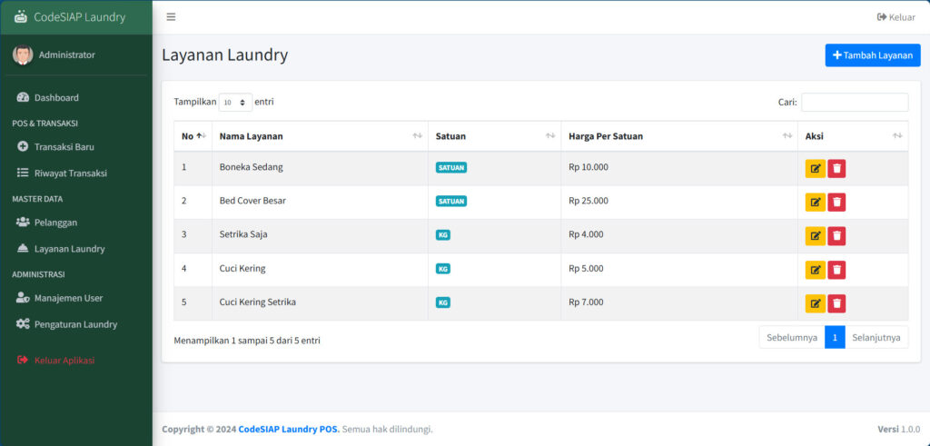Sort table by Satuan column header

click(494, 136)
